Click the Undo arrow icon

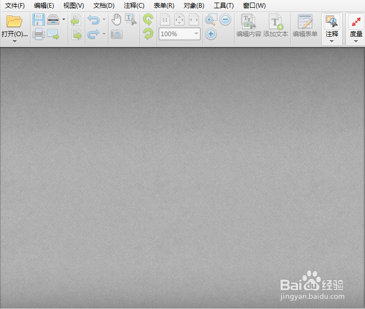point(93,20)
